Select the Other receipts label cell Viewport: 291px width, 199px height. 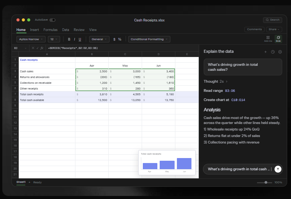tap(47, 89)
